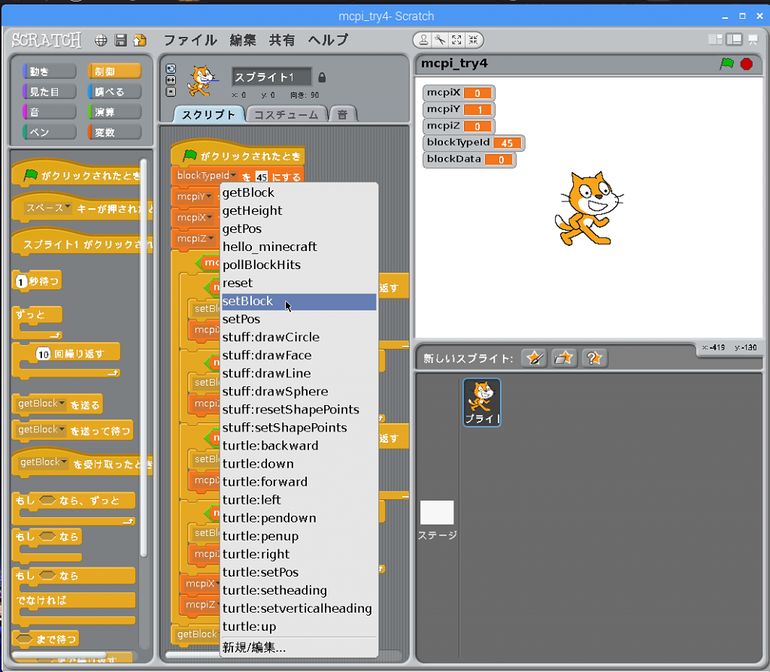Select the shrink sprite tool

pyautogui.click(x=474, y=41)
